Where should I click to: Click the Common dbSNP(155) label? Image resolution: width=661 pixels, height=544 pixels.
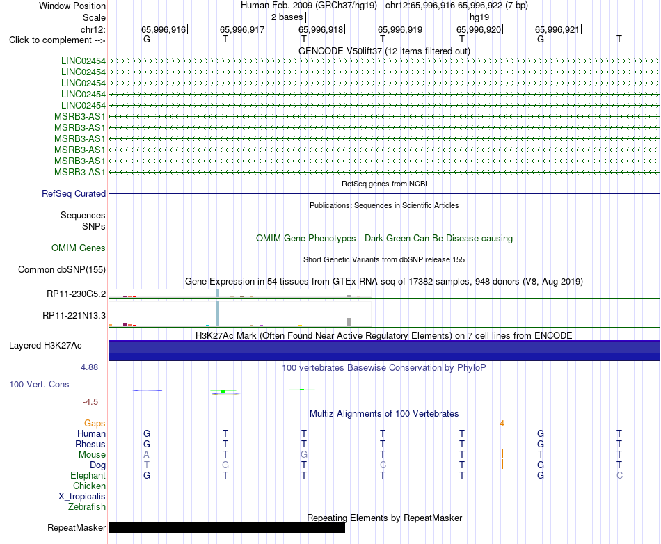coord(61,270)
